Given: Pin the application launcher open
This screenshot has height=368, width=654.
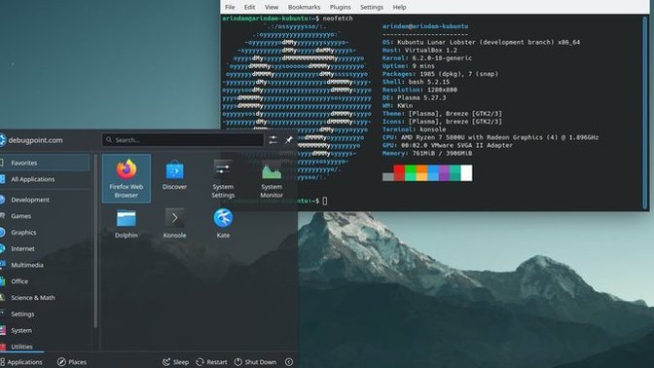Looking at the screenshot, I should click(289, 140).
